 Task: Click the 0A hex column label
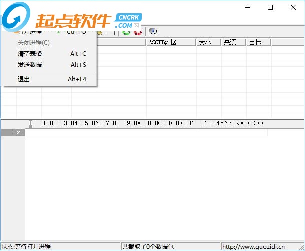coord(137,123)
